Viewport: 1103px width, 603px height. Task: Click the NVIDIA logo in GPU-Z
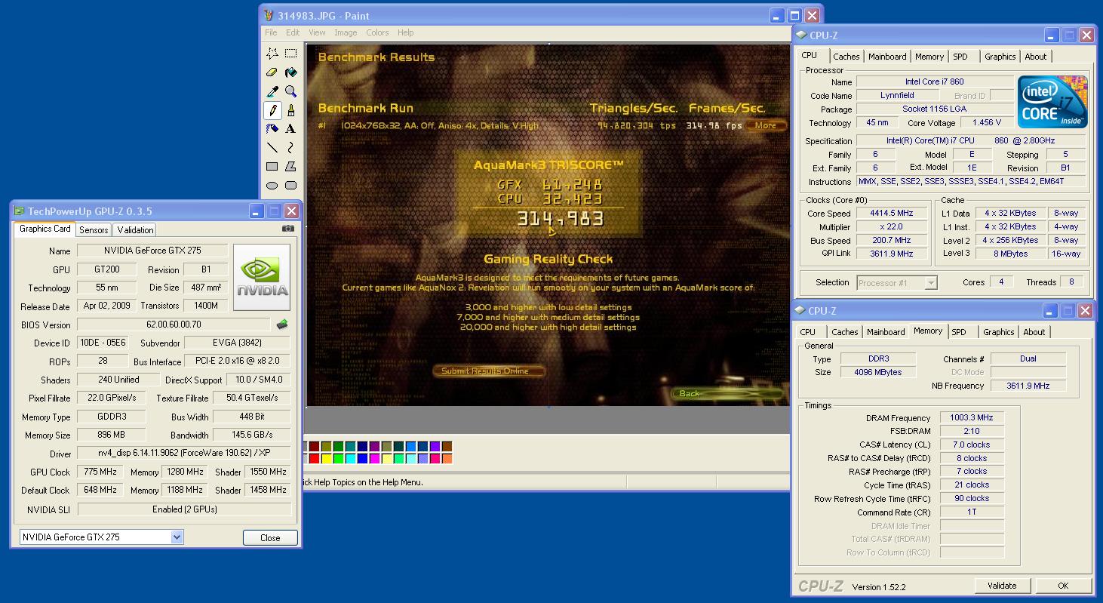pos(262,277)
